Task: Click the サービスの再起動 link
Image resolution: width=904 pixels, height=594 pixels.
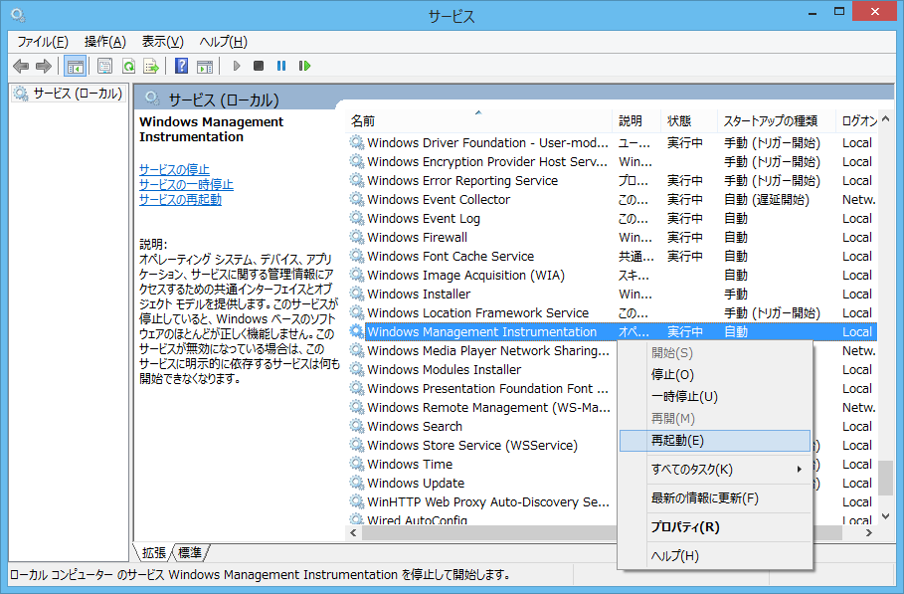Action: (x=180, y=200)
